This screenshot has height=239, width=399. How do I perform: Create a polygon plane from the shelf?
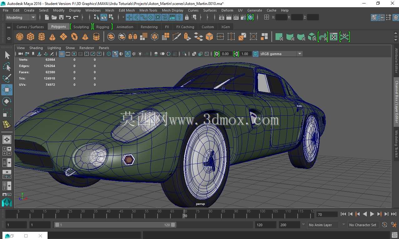pyautogui.click(x=63, y=37)
